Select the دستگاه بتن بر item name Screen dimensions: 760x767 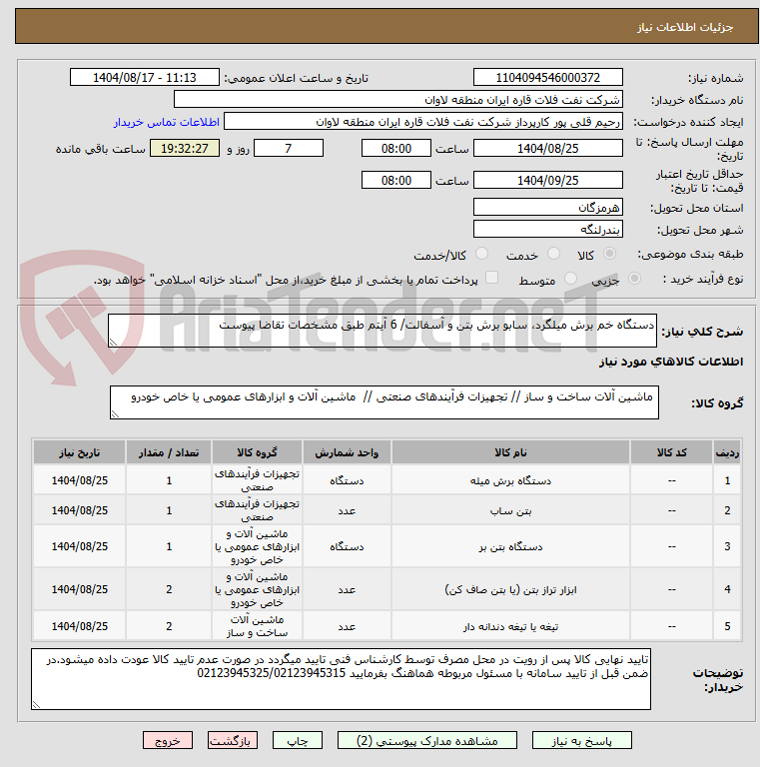click(510, 547)
